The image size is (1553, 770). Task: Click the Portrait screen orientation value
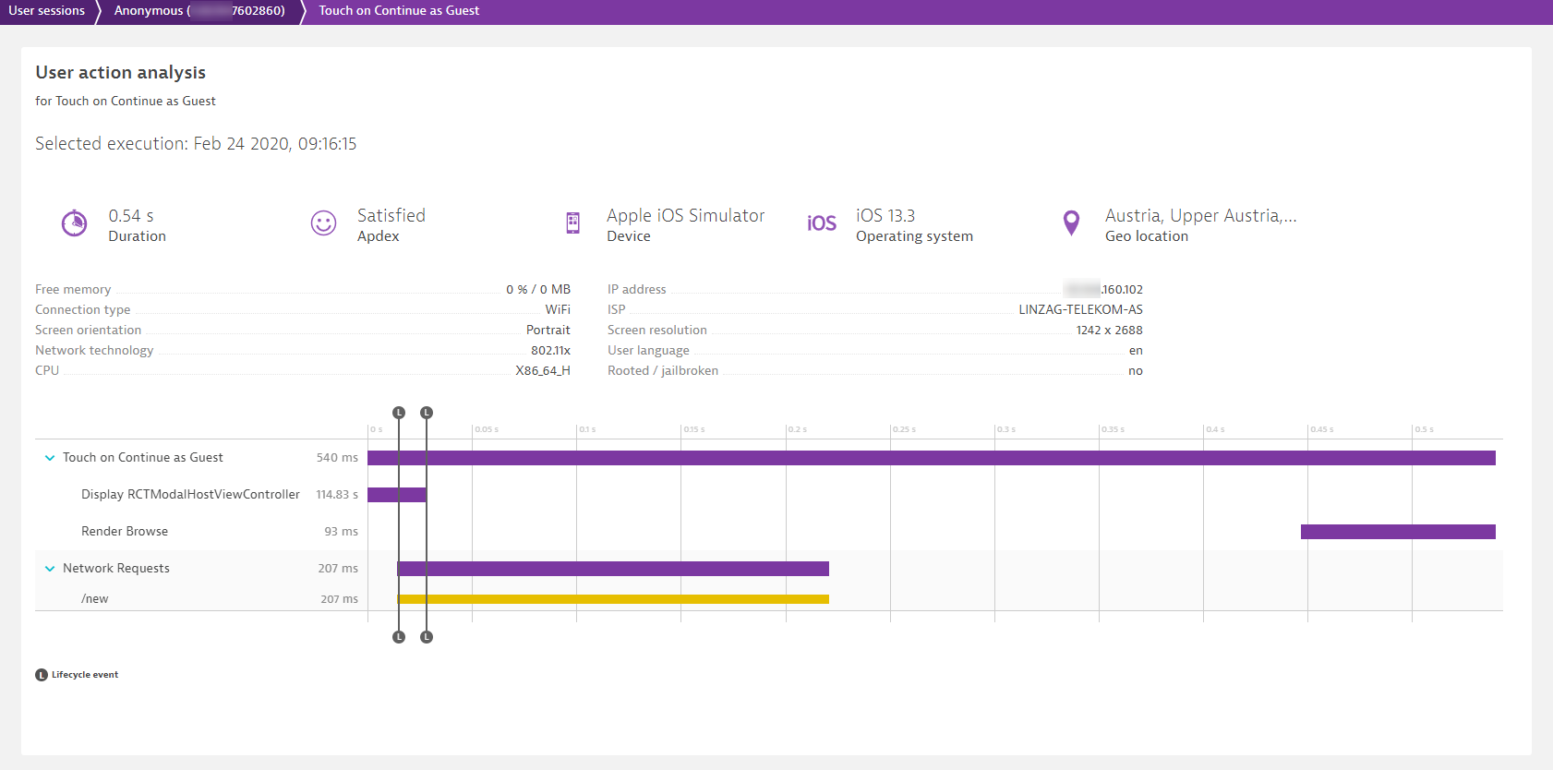[x=548, y=331]
